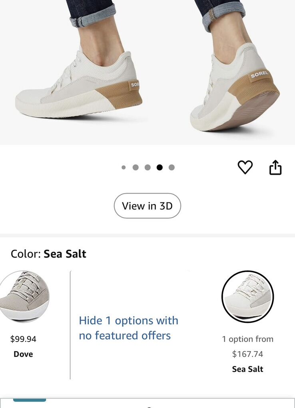Switch to the last image dot
This screenshot has height=408, width=295.
pyautogui.click(x=171, y=168)
